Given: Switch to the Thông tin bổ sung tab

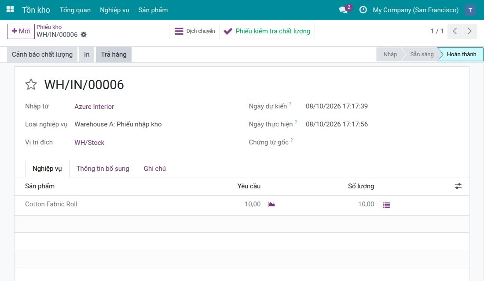Looking at the screenshot, I should (103, 169).
